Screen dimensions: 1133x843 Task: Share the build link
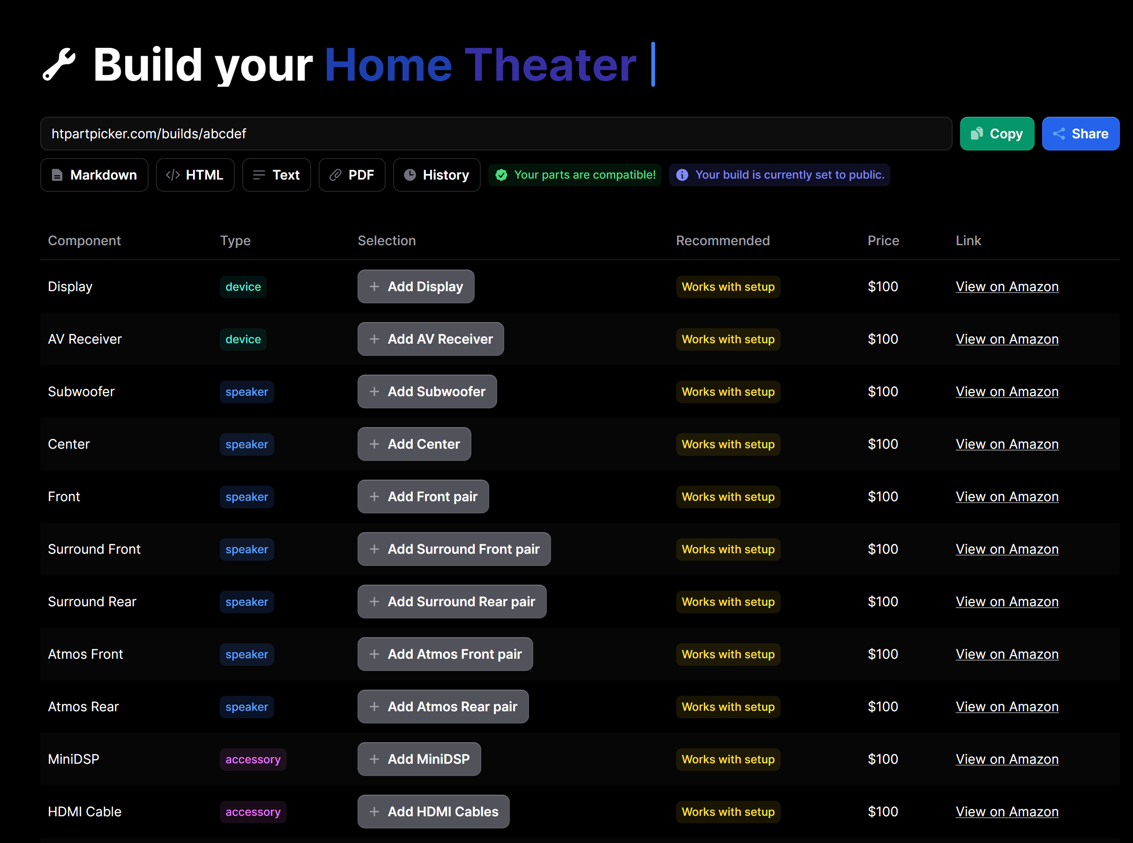tap(1081, 134)
